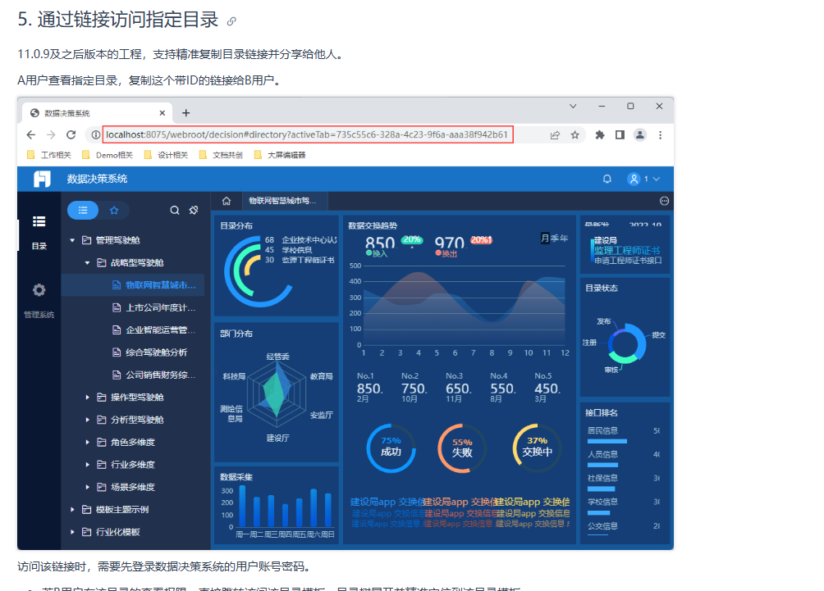
Task: Open the 设计相关 bookmark folder
Action: pos(166,155)
